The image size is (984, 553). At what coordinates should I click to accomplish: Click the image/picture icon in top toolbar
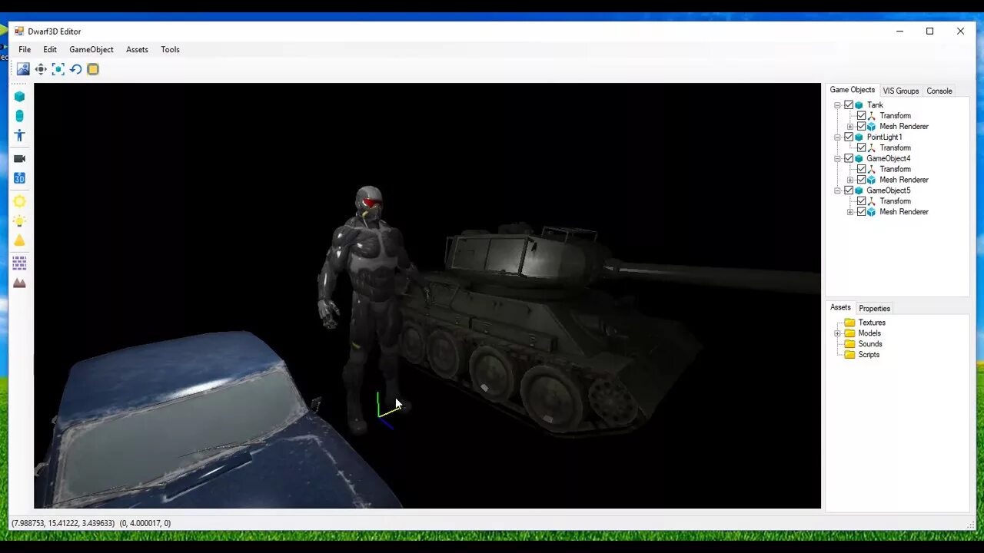pyautogui.click(x=23, y=69)
